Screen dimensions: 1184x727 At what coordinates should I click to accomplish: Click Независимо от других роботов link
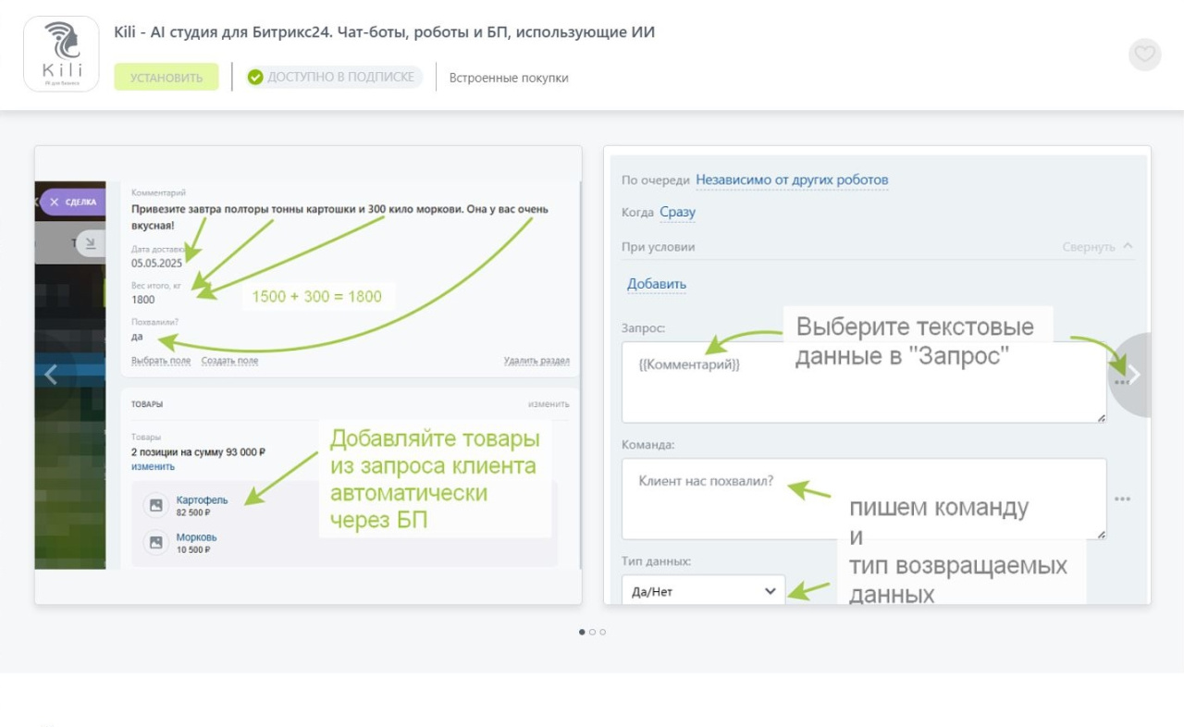point(792,179)
